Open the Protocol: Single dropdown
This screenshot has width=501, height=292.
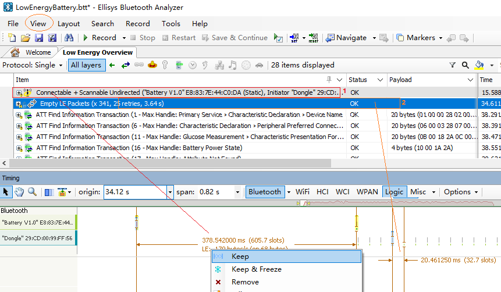click(x=32, y=65)
